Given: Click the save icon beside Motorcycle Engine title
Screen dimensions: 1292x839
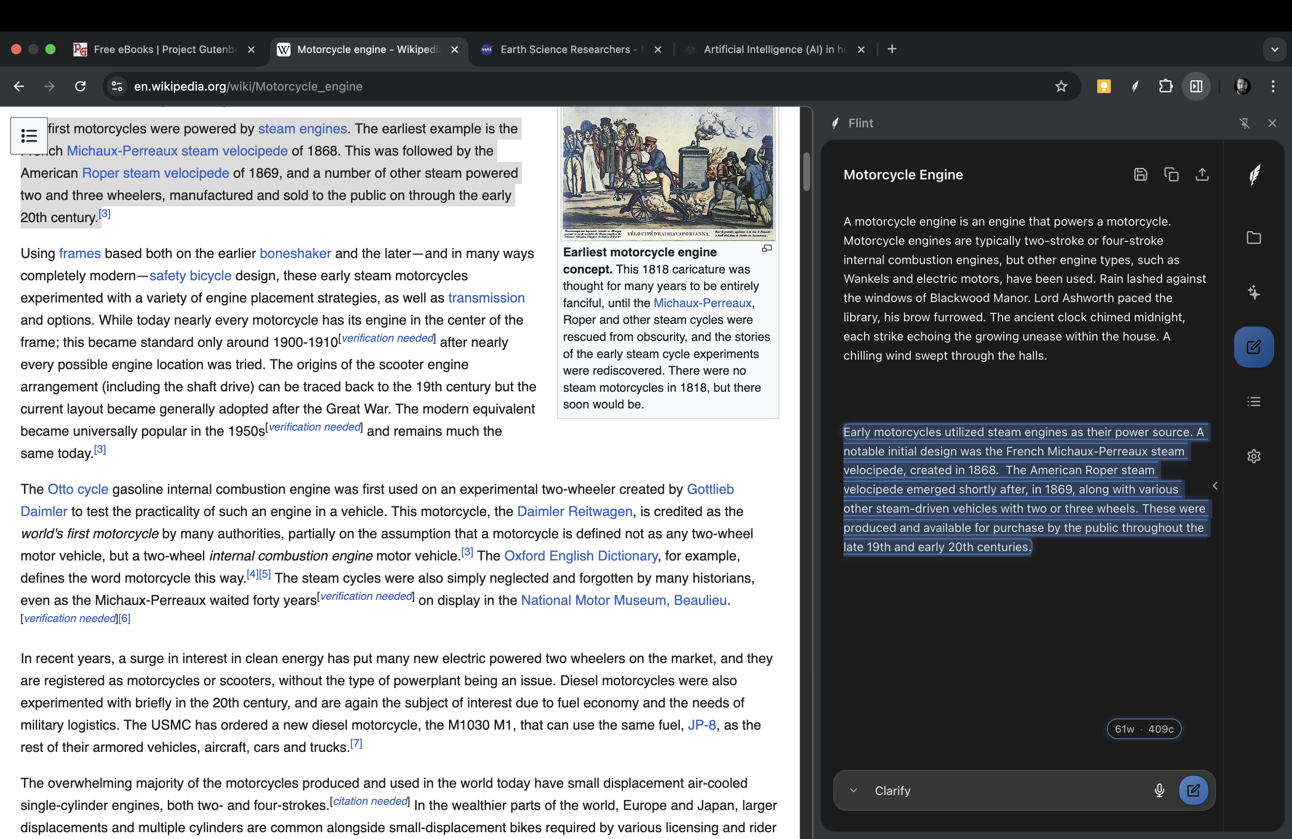Looking at the screenshot, I should pyautogui.click(x=1140, y=174).
